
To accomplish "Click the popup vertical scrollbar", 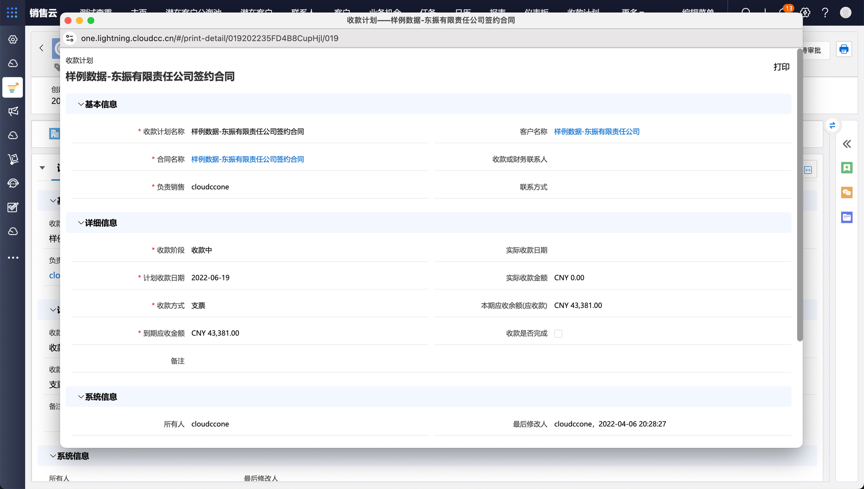I will pos(800,194).
